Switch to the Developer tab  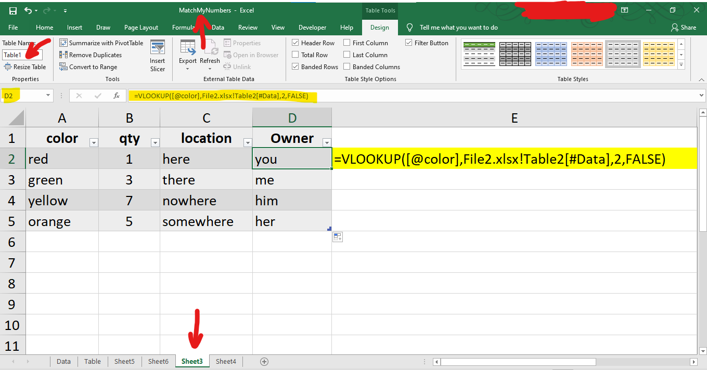(312, 28)
